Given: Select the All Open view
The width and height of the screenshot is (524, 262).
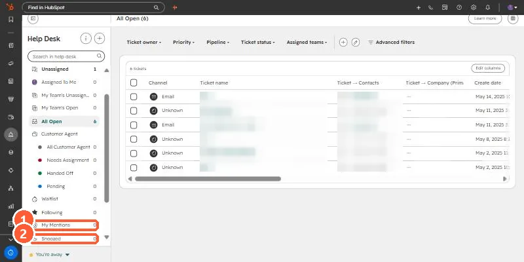Looking at the screenshot, I should [x=64, y=122].
